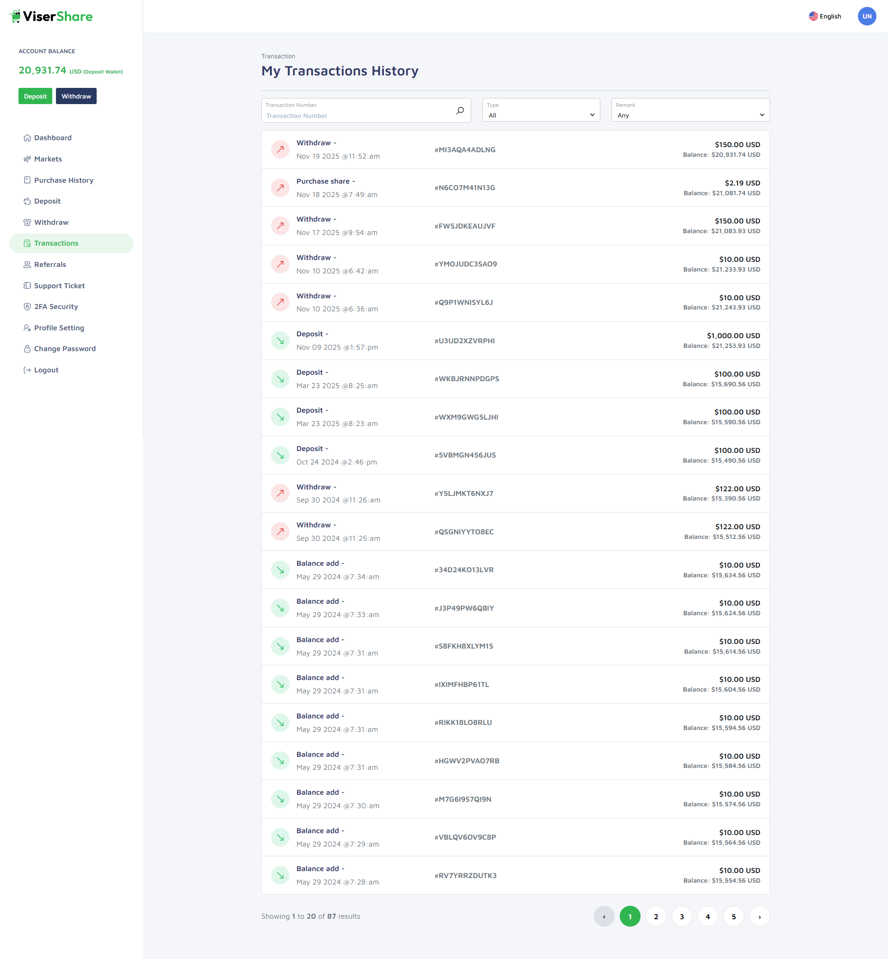Click the UN user avatar
Image resolution: width=888 pixels, height=959 pixels.
pyautogui.click(x=866, y=16)
